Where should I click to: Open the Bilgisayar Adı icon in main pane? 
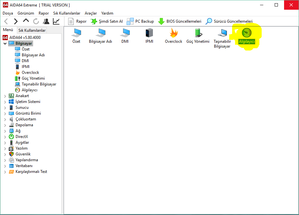(101, 36)
